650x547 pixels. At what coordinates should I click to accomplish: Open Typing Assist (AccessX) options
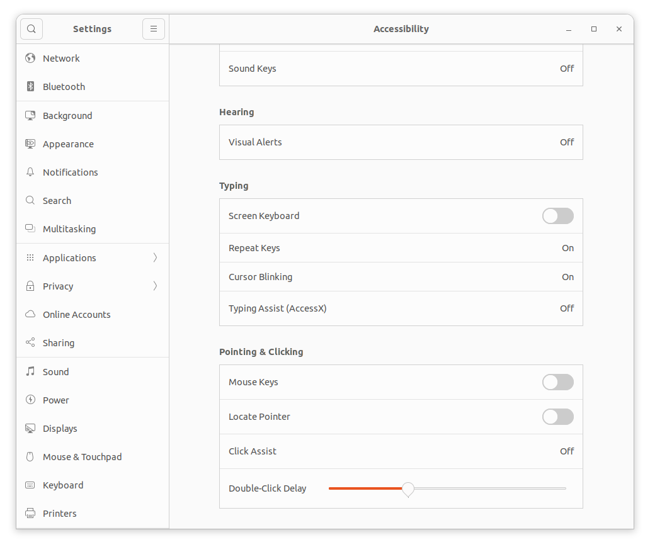coord(401,308)
